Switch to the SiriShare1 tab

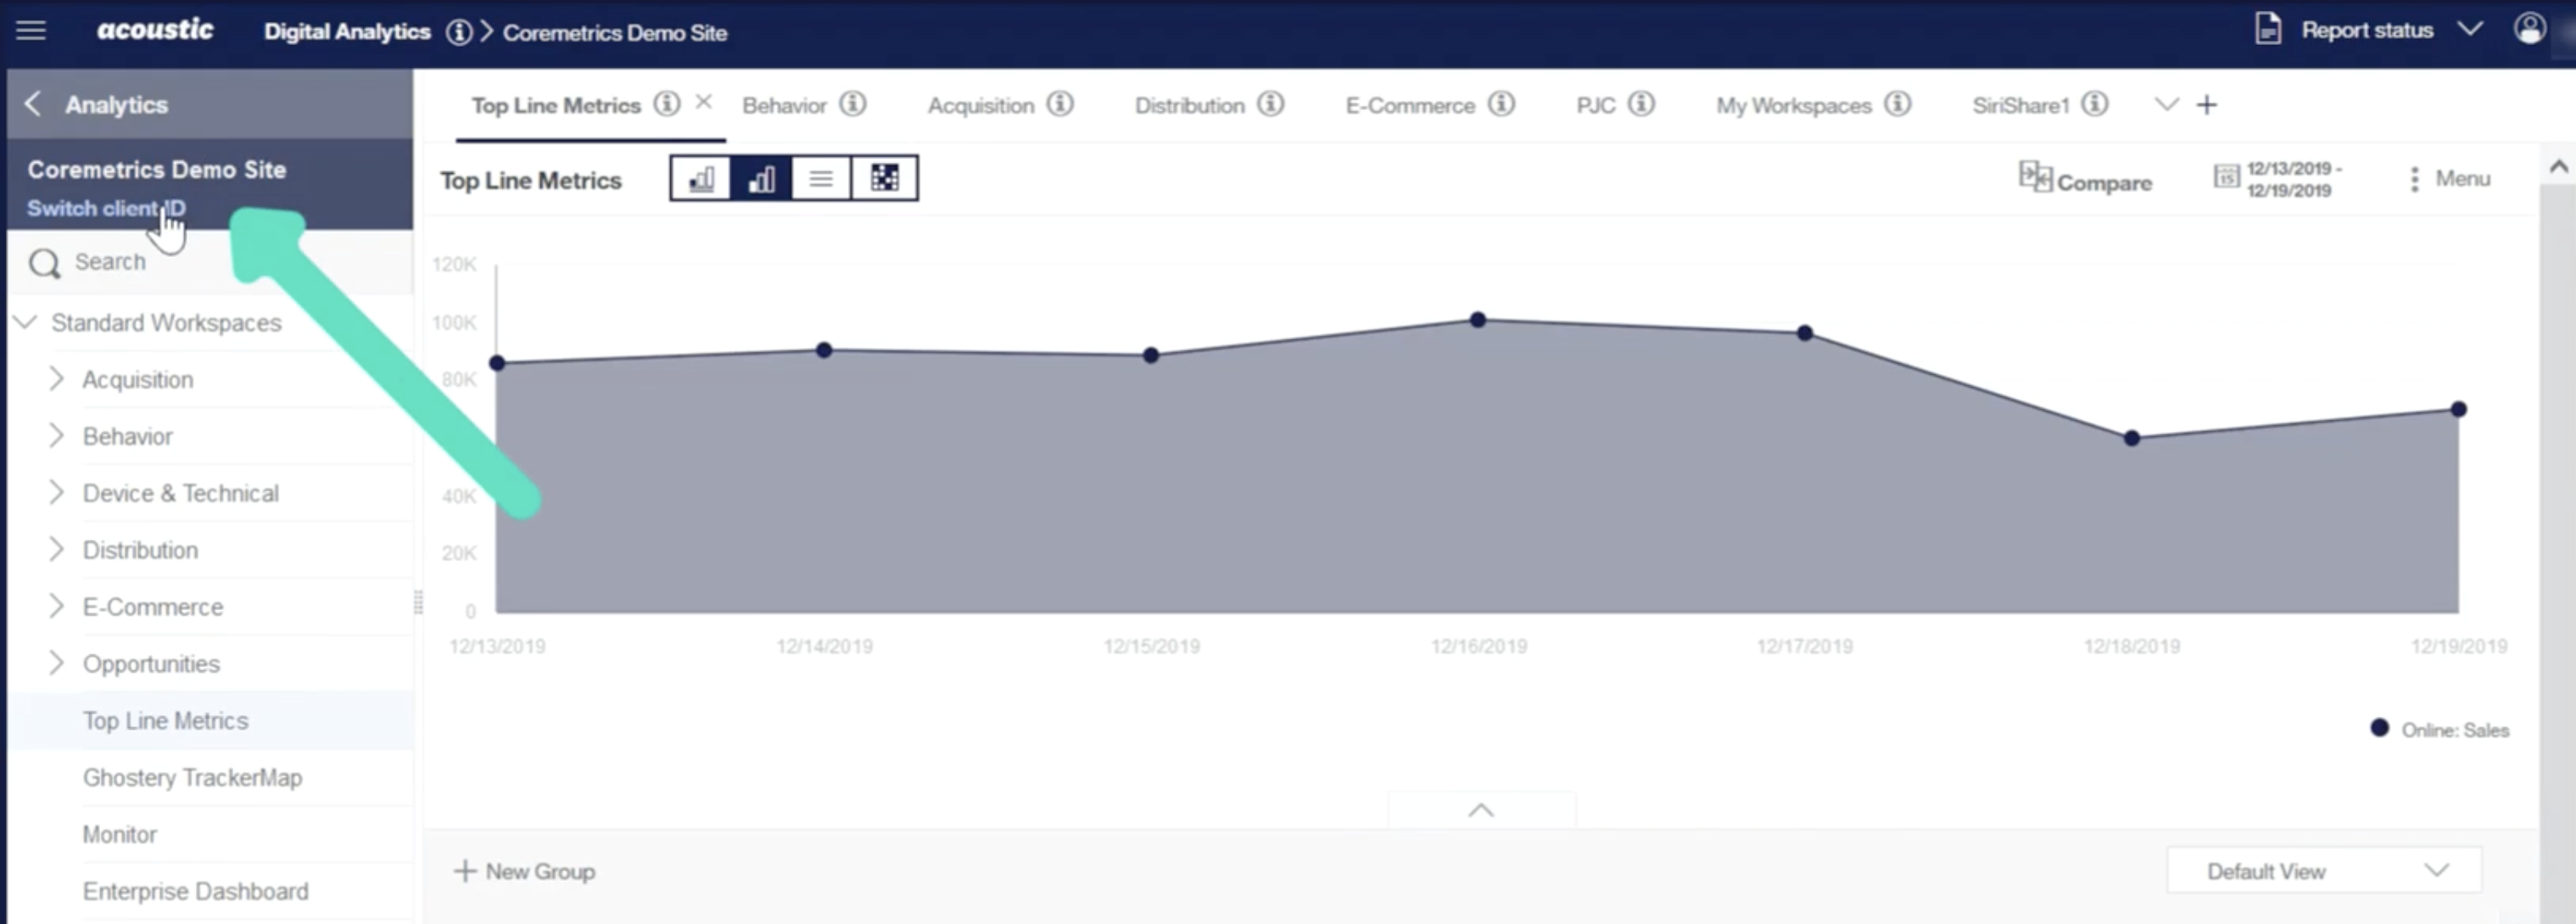tap(2021, 105)
